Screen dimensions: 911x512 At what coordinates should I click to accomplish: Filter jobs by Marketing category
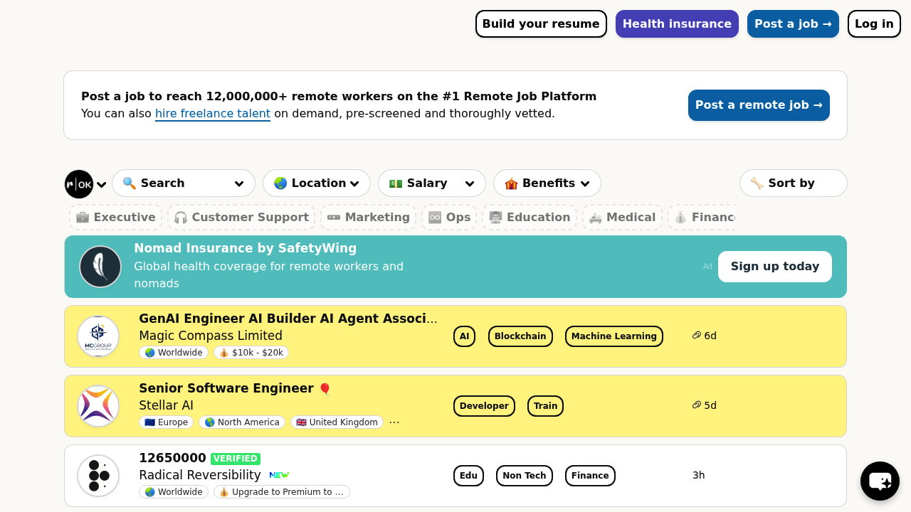point(369,218)
